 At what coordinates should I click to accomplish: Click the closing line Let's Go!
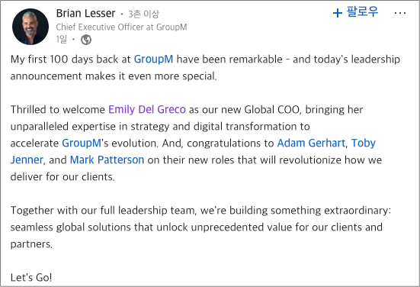click(x=31, y=277)
